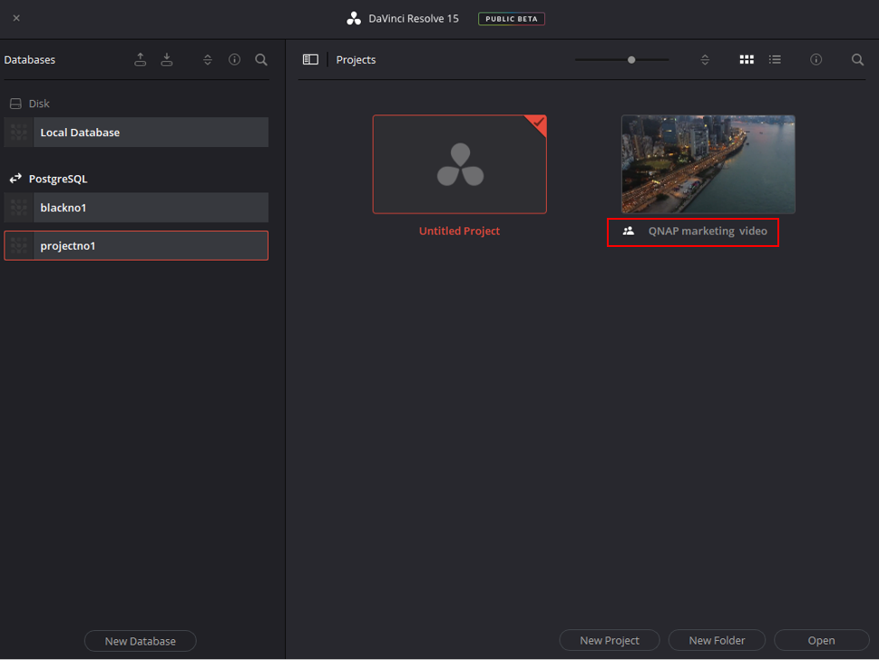Click the restore database download icon
The height and width of the screenshot is (660, 879).
tap(167, 60)
